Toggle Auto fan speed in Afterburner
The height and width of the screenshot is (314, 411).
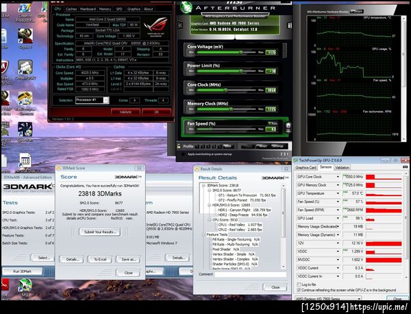[x=273, y=123]
